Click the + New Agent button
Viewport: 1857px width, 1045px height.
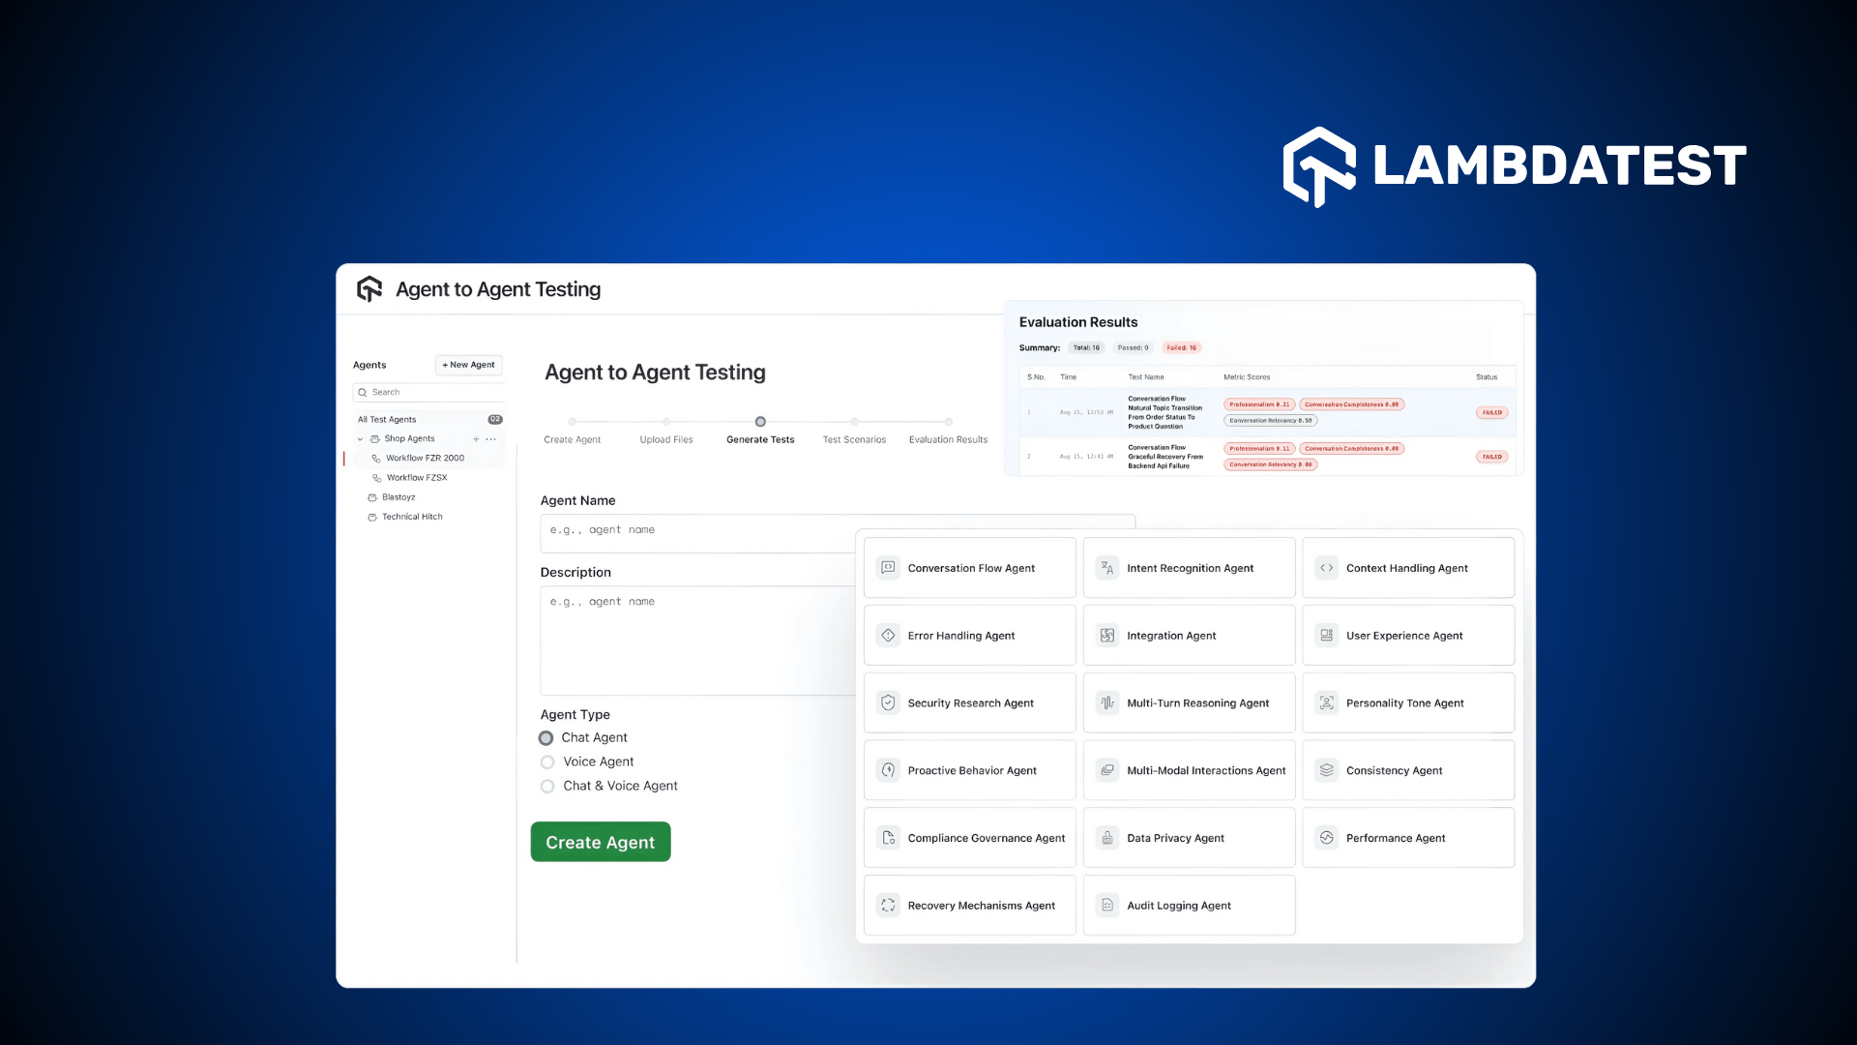coord(469,365)
